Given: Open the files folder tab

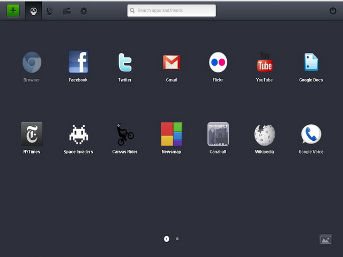Looking at the screenshot, I should click(x=66, y=11).
